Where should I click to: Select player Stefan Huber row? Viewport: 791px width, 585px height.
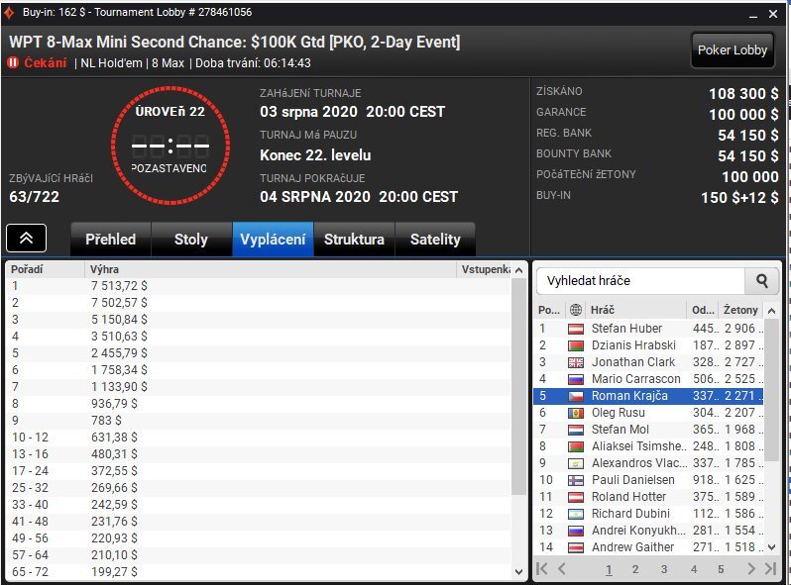[x=648, y=329]
